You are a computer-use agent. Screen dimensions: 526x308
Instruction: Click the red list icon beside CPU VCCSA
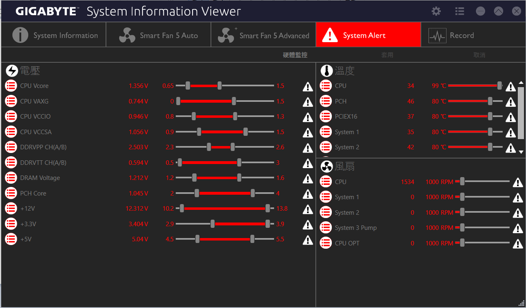tap(11, 132)
